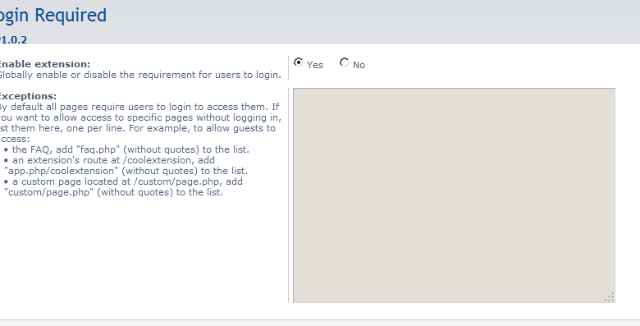Click the grey footer strip at page bottom
640x326 pixels.
pos(320,324)
